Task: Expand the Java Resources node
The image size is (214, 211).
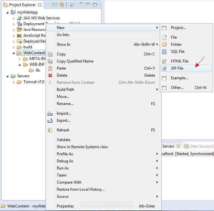Action: click(14, 30)
